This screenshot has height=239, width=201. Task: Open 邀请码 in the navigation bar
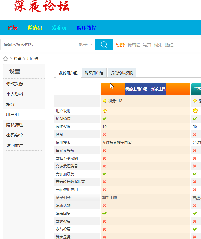coord(35,28)
